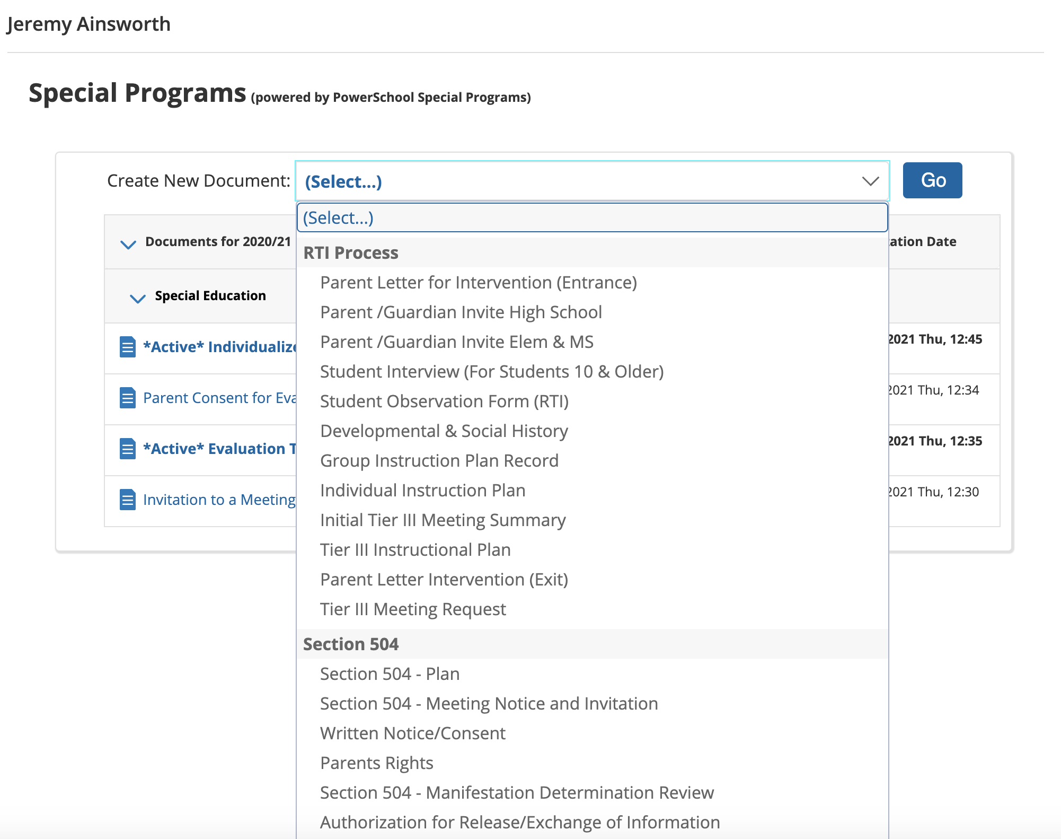Select Section 504 - Plan option
Image resolution: width=1061 pixels, height=839 pixels.
point(390,674)
